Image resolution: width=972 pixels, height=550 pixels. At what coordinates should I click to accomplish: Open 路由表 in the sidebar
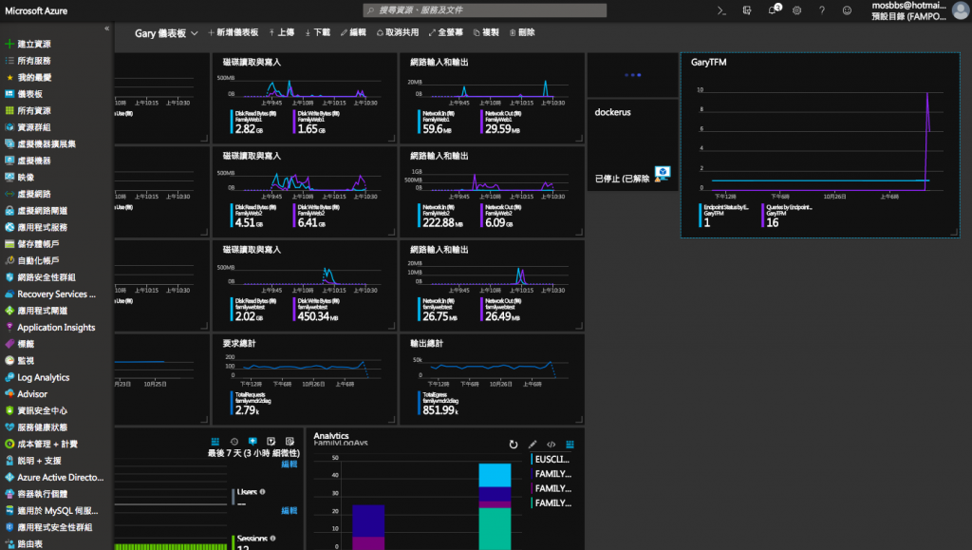tap(29, 543)
